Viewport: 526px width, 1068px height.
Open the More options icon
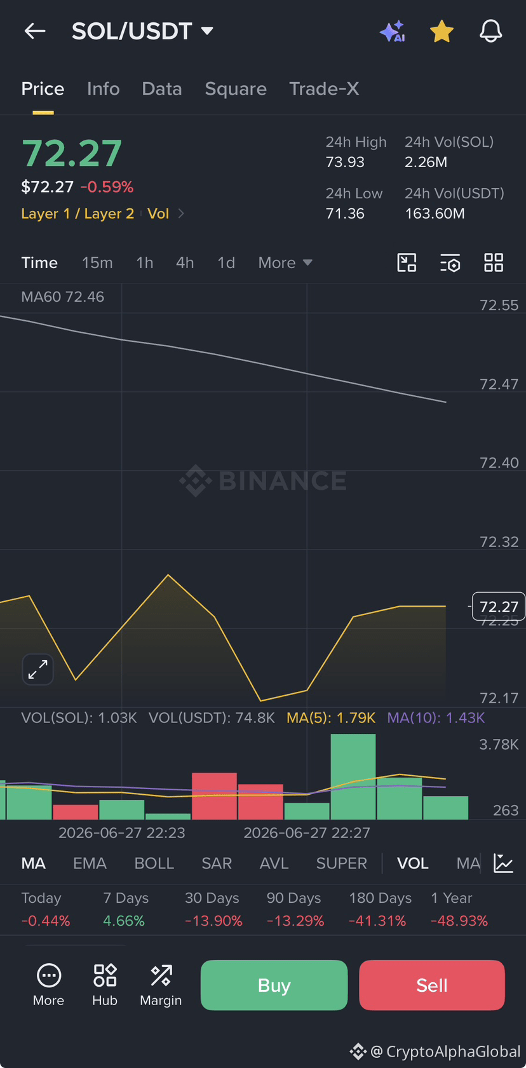pyautogui.click(x=49, y=985)
